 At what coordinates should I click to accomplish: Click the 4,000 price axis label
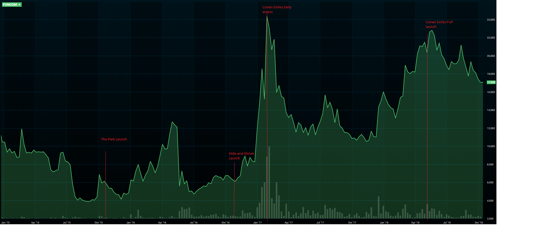[490, 201]
